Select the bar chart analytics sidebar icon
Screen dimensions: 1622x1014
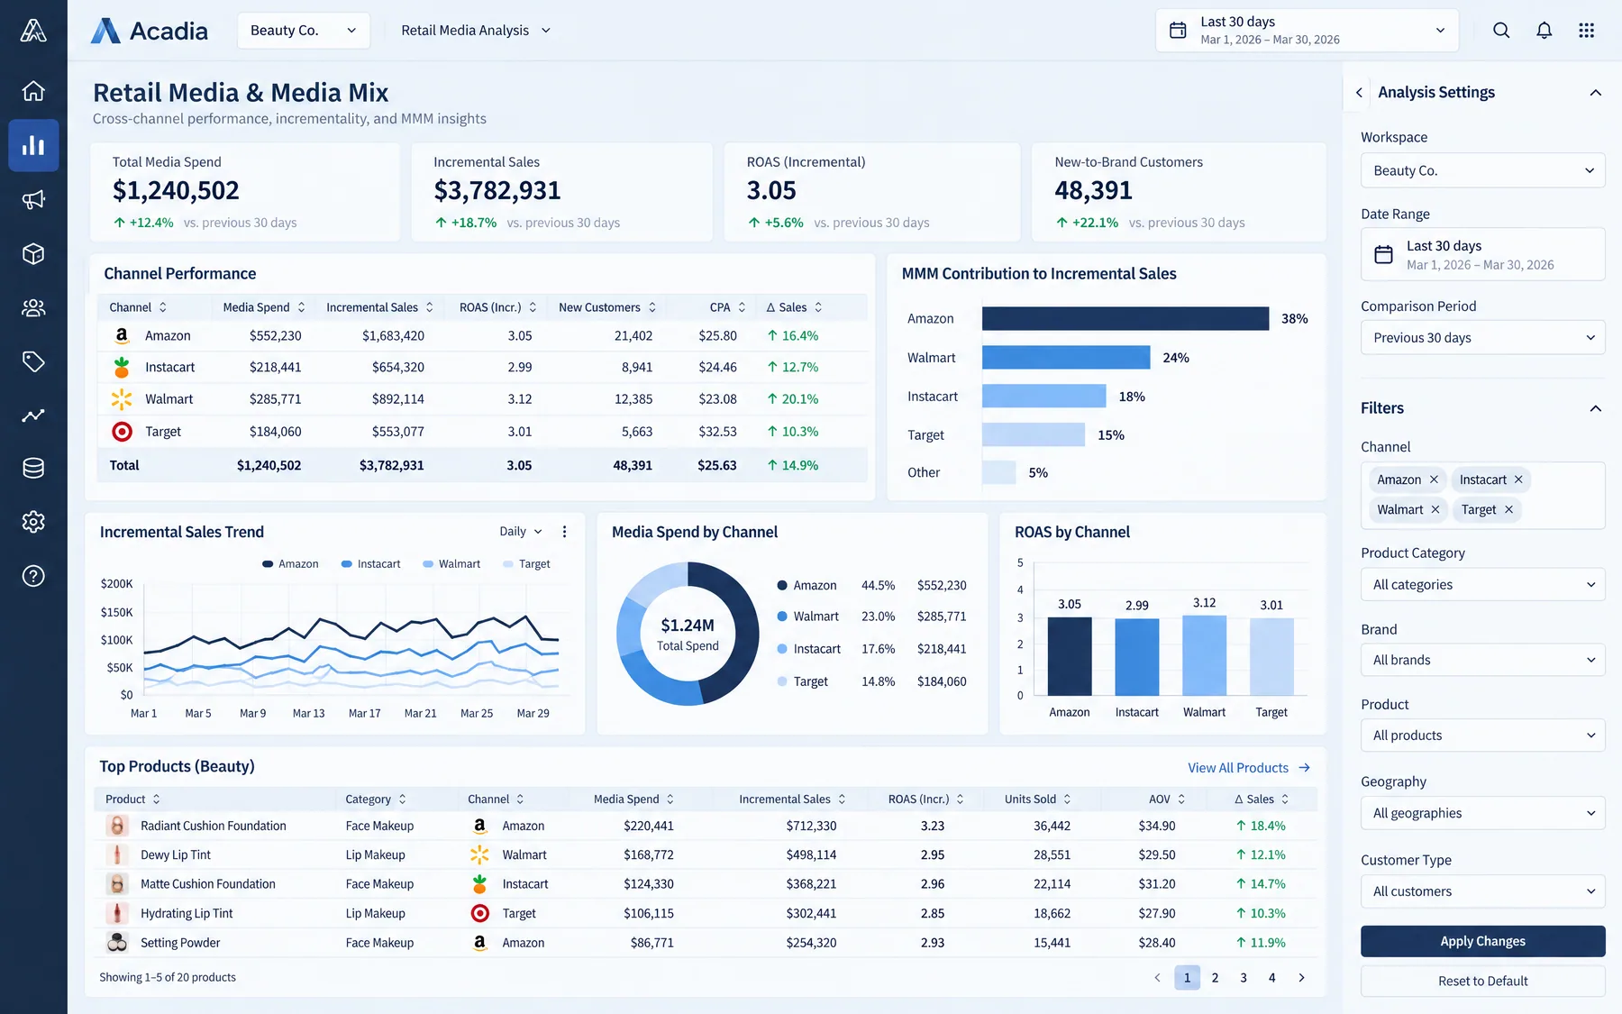(33, 145)
